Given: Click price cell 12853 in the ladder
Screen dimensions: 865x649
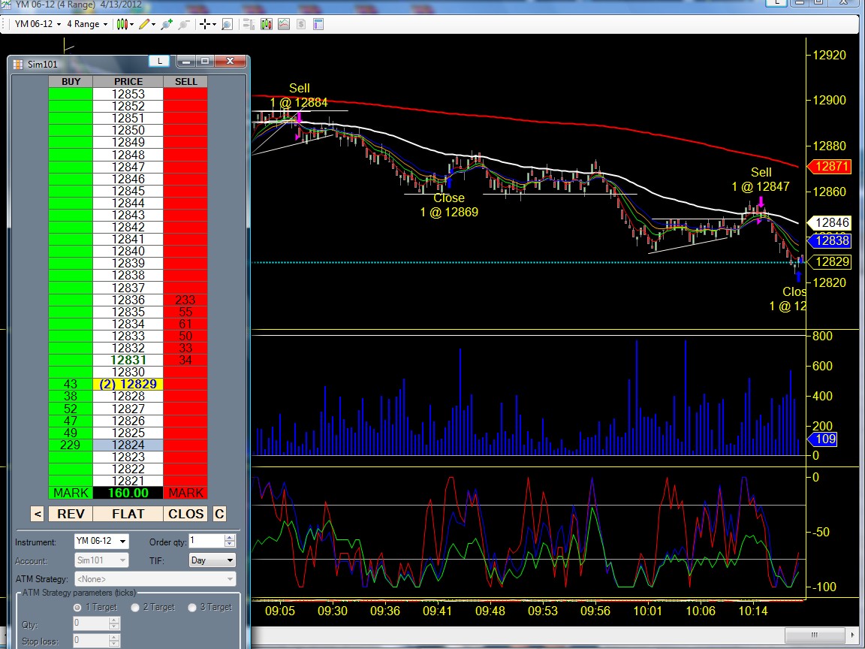Looking at the screenshot, I should point(128,95).
